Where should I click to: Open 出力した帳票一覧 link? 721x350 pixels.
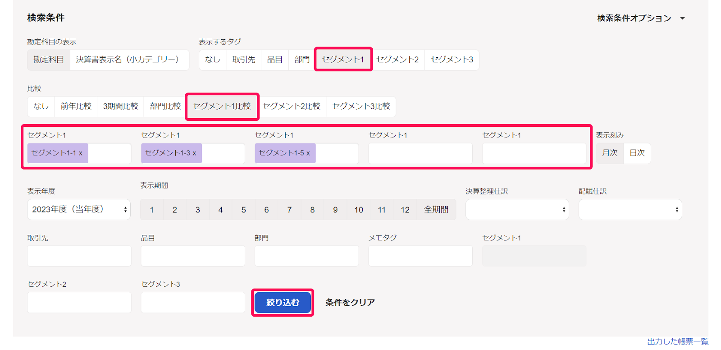678,341
